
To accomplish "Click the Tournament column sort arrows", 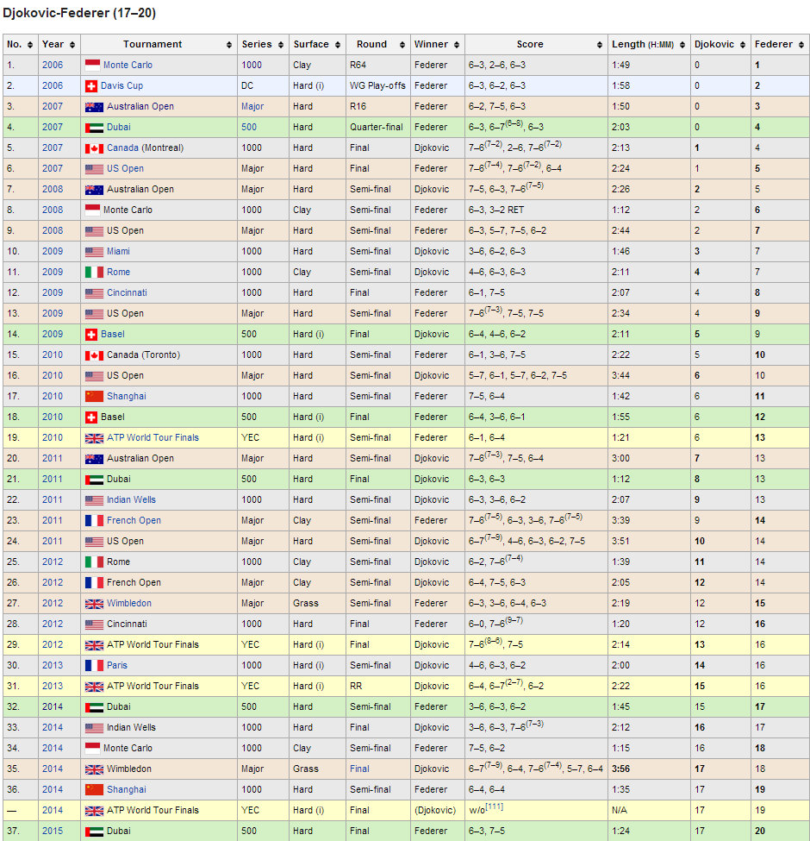I will (x=229, y=45).
